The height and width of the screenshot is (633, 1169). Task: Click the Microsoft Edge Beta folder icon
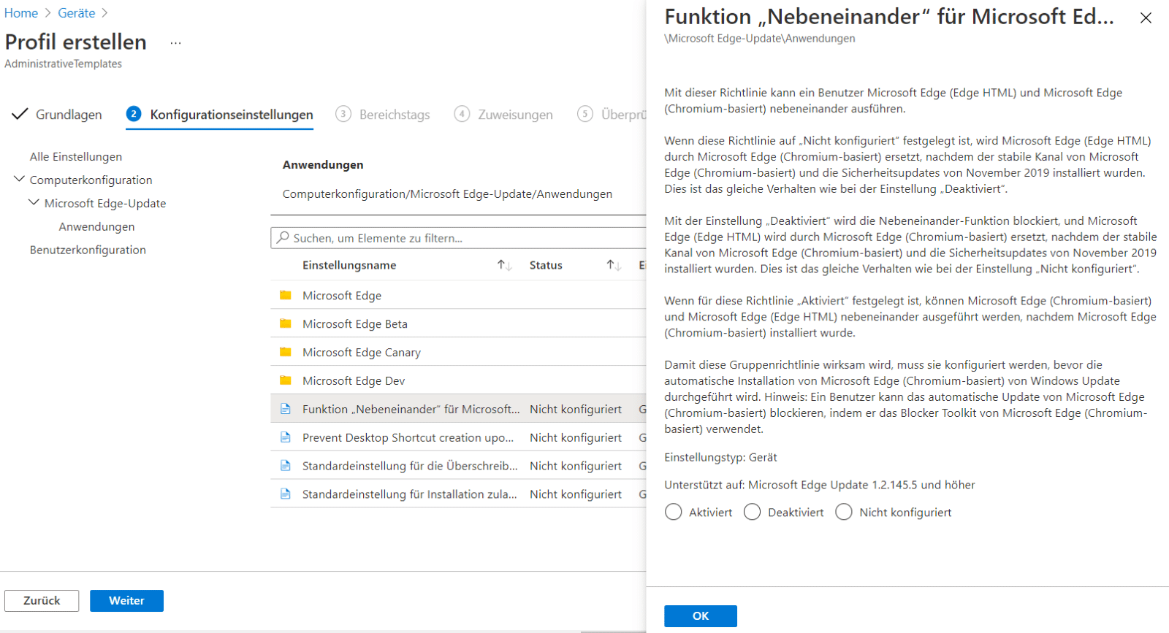[286, 323]
